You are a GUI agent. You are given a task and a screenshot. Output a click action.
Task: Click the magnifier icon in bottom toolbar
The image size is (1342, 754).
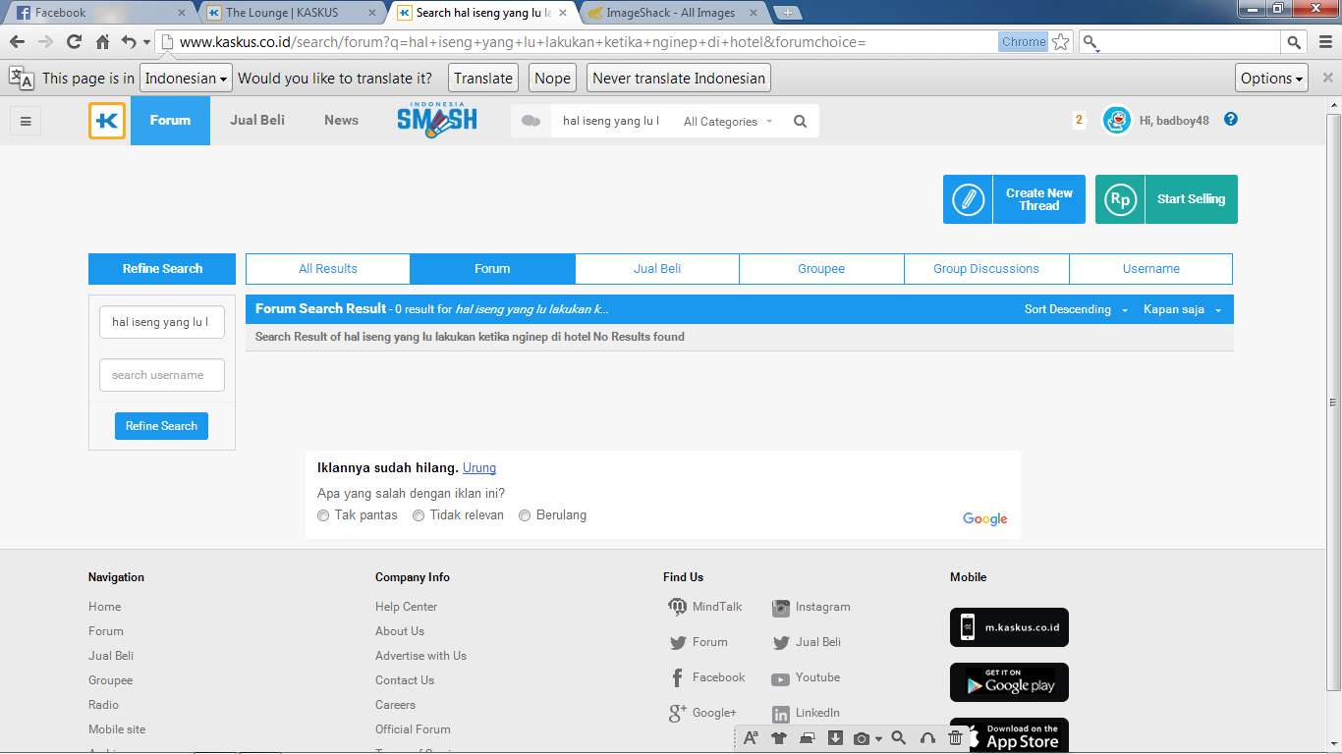point(899,738)
